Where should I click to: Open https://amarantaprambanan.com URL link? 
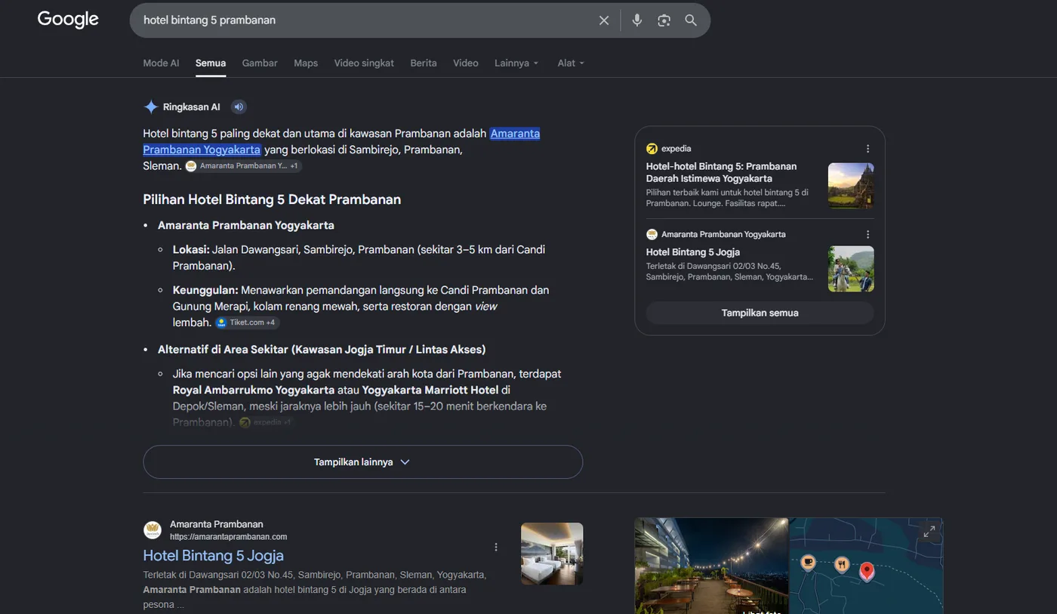pyautogui.click(x=228, y=537)
